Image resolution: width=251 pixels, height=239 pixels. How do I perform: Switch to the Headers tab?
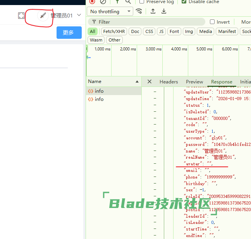tap(168, 81)
